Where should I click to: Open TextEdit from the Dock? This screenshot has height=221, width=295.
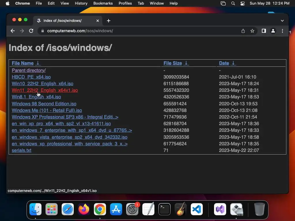point(148,209)
